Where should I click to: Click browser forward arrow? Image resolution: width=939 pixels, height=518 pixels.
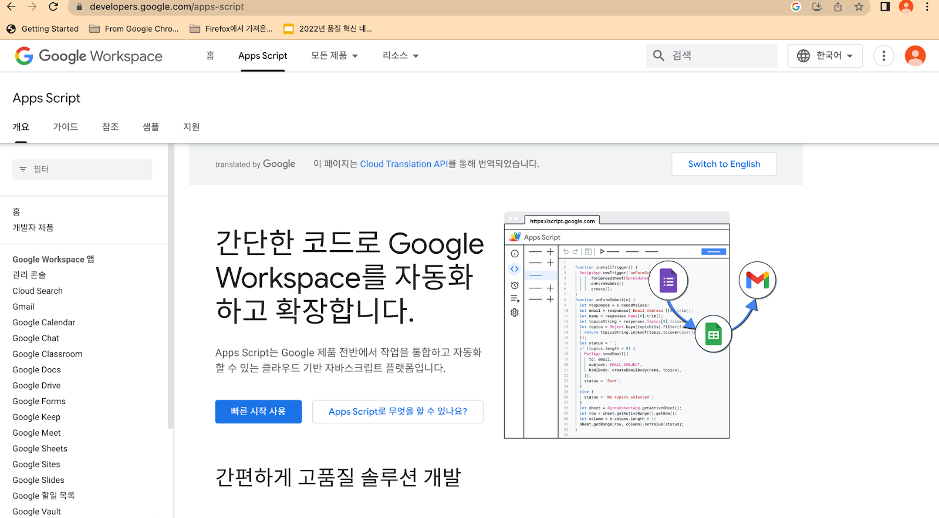[32, 7]
